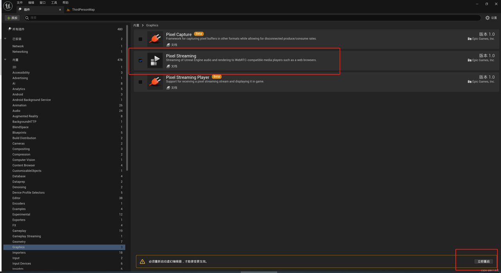
Task: Open 文档 link for Pixel Capture
Action: 172,45
